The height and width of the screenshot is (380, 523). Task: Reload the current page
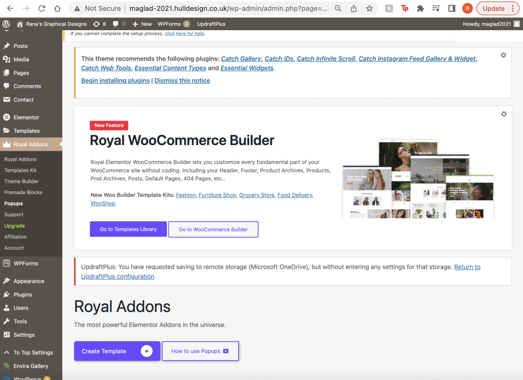tap(42, 9)
